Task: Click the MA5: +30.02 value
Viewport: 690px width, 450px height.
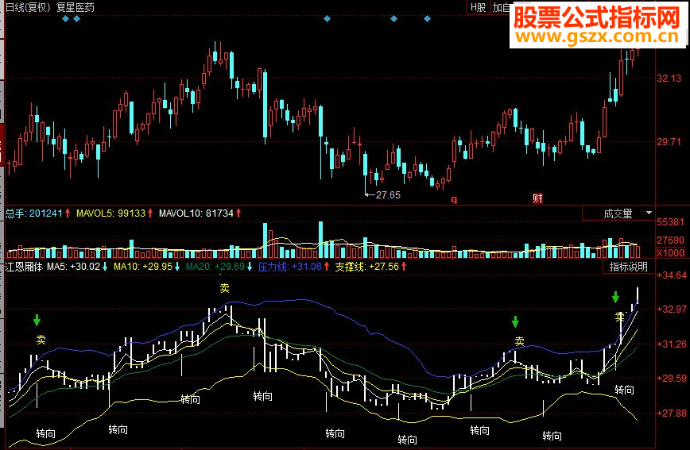Action: click(x=77, y=267)
